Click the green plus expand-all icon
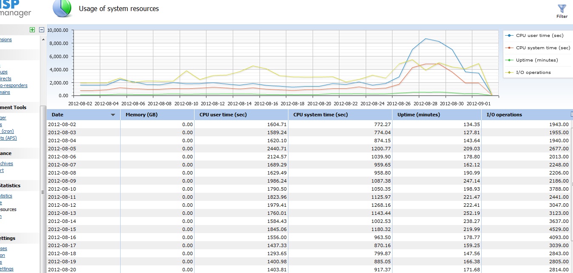This screenshot has height=273, width=573. 32,30
